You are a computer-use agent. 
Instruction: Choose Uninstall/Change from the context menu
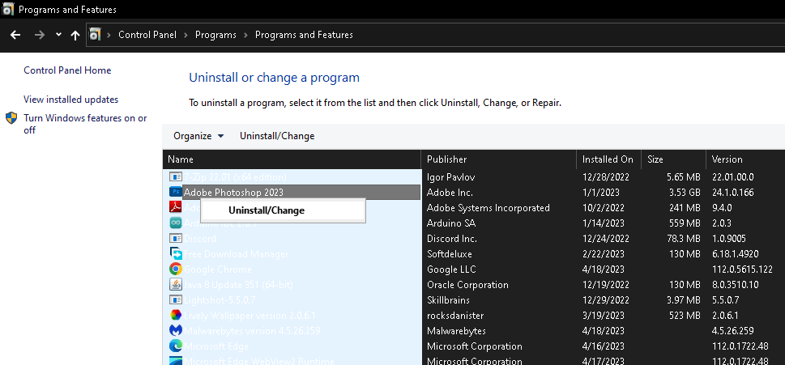[x=283, y=210]
